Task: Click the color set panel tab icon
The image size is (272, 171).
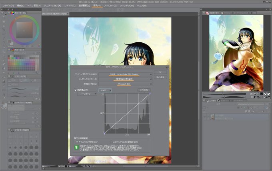Action: pyautogui.click(x=13, y=50)
